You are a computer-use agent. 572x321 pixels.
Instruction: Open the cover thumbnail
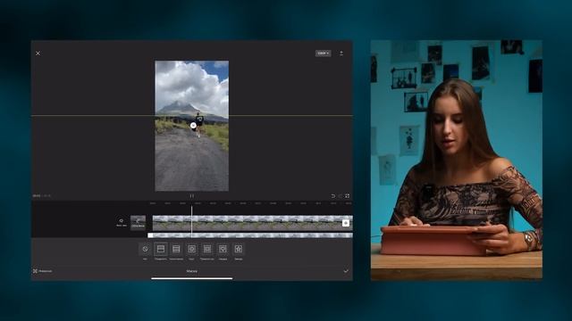click(x=138, y=222)
